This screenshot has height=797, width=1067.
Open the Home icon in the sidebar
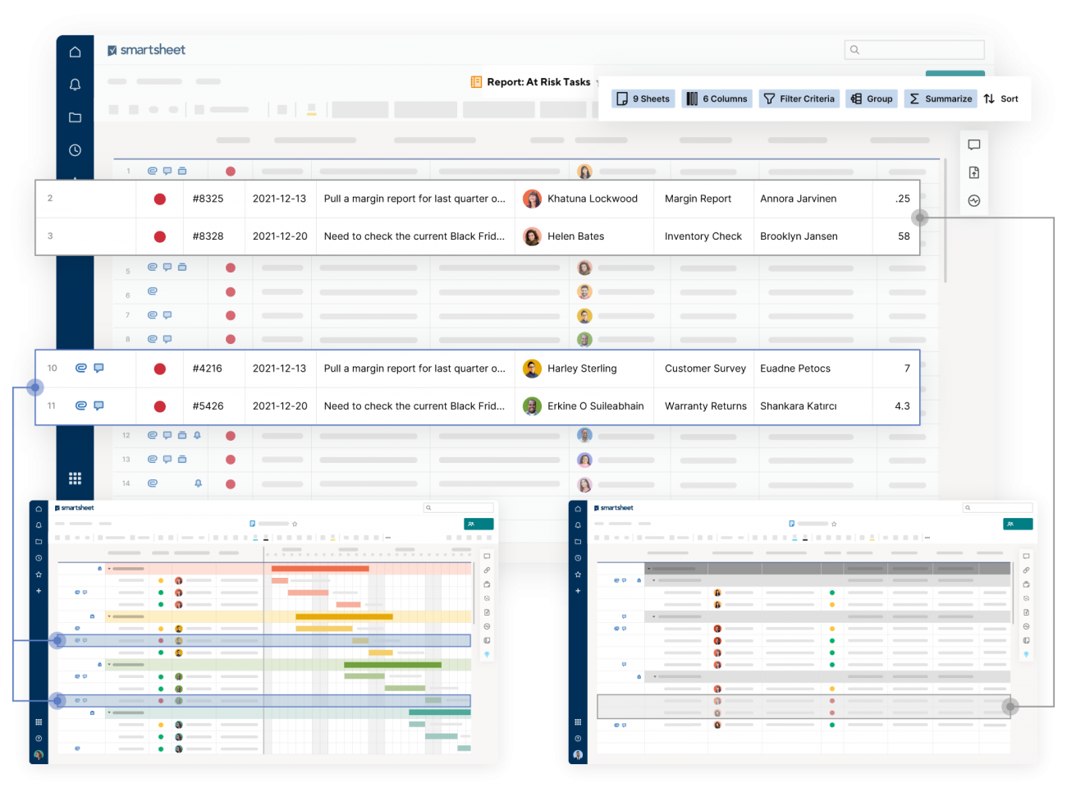75,51
